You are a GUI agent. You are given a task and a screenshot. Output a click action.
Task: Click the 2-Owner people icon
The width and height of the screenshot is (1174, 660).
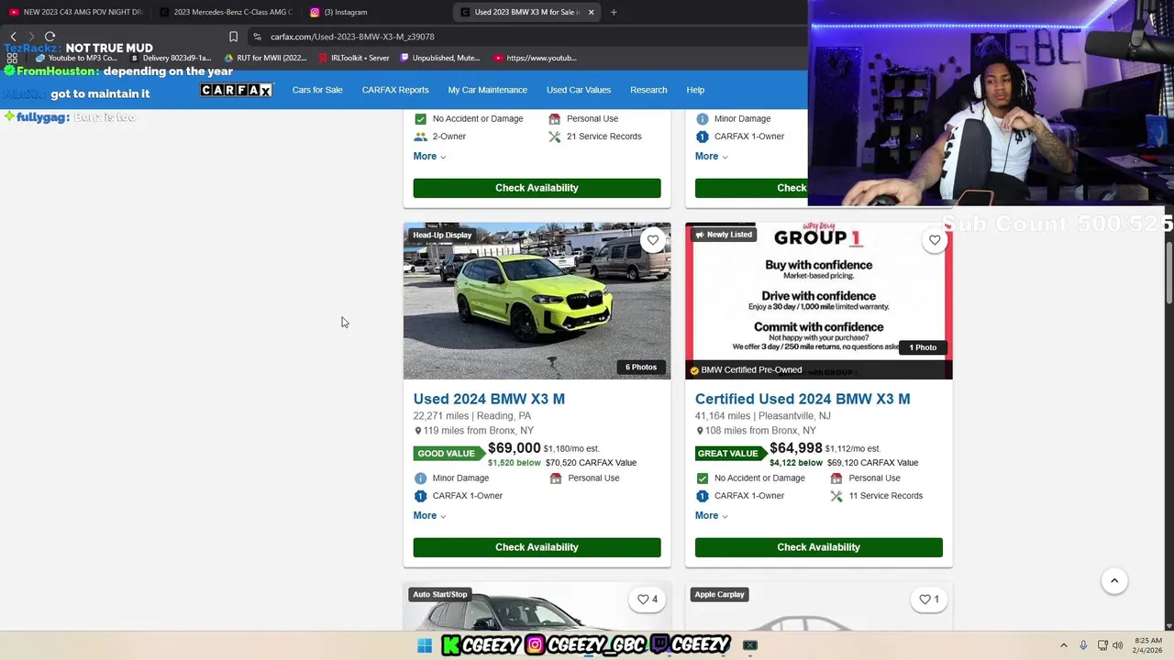pos(420,137)
